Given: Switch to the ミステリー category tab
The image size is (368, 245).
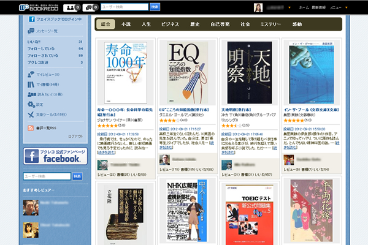Looking at the screenshot, I should coord(271,24).
